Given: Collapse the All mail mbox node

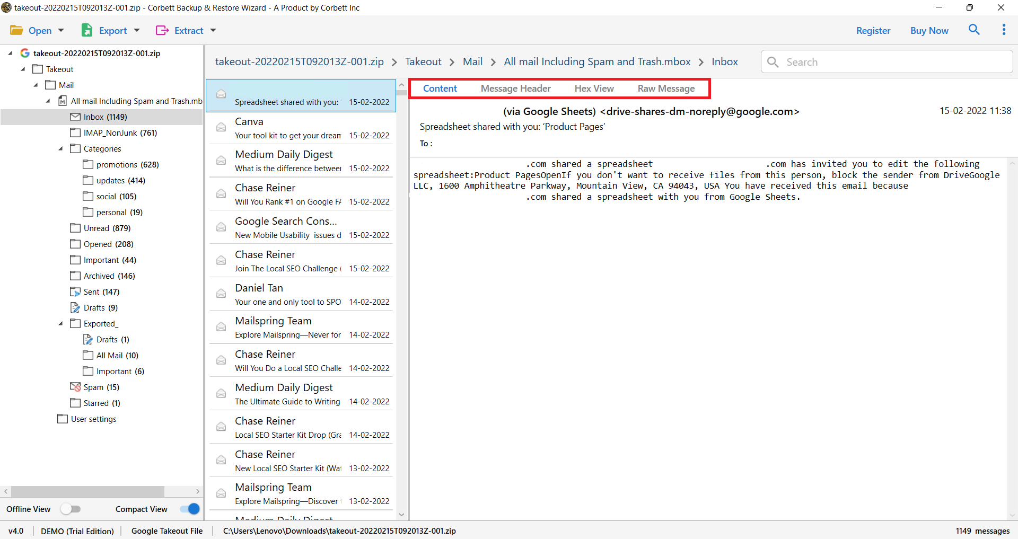Looking at the screenshot, I should click(48, 101).
